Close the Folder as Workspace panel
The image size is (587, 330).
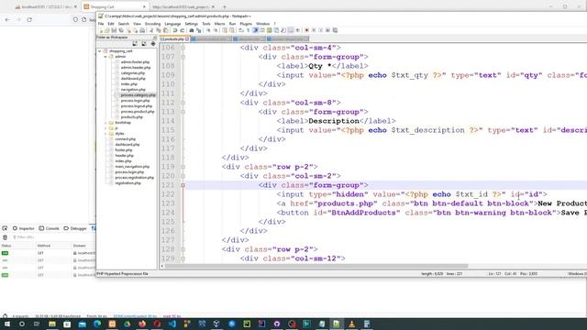tap(155, 38)
